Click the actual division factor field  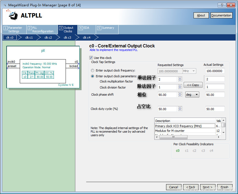[x=215, y=87]
